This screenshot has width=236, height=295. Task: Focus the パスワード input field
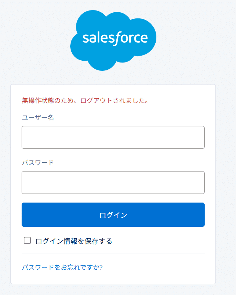(x=113, y=182)
